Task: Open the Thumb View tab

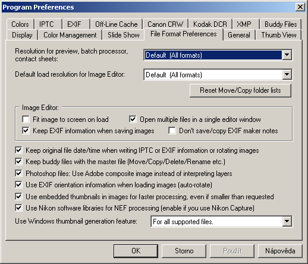Action: pyautogui.click(x=279, y=35)
